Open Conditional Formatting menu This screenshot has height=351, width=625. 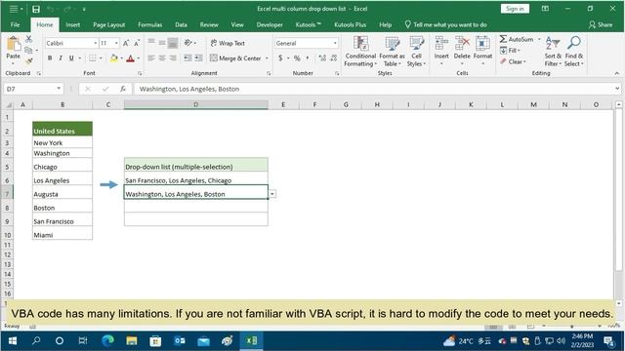click(360, 52)
